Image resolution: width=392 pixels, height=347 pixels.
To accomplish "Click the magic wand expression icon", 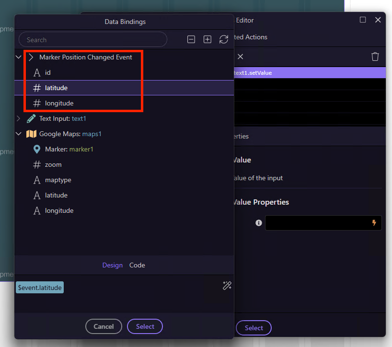I will [227, 286].
